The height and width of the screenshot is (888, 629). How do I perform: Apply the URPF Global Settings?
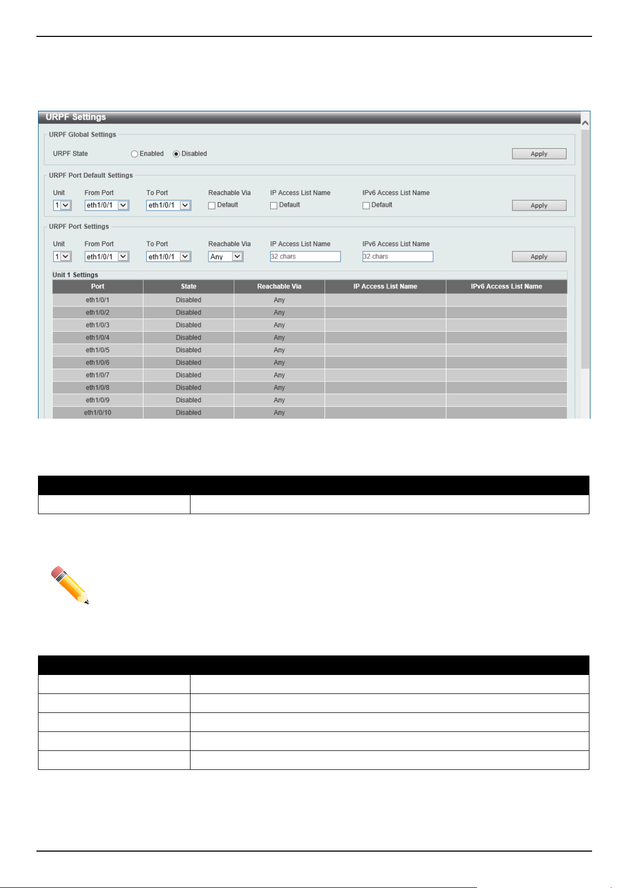click(539, 154)
